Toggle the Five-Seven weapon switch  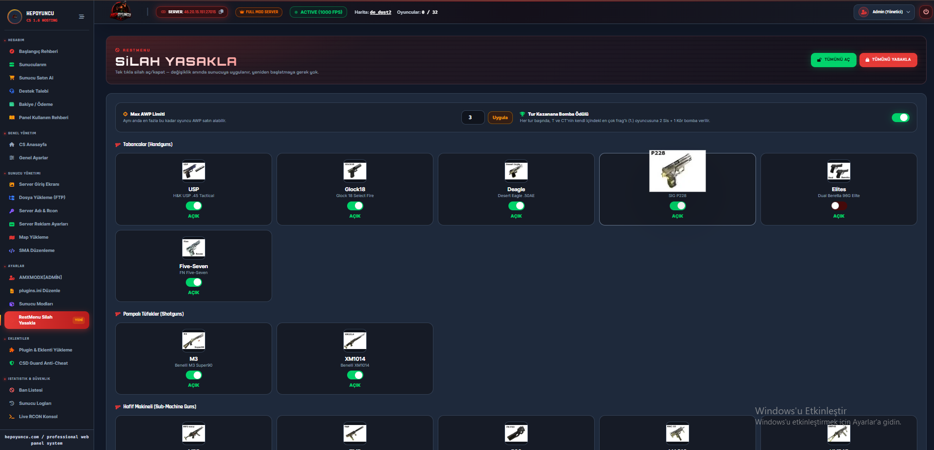point(194,282)
